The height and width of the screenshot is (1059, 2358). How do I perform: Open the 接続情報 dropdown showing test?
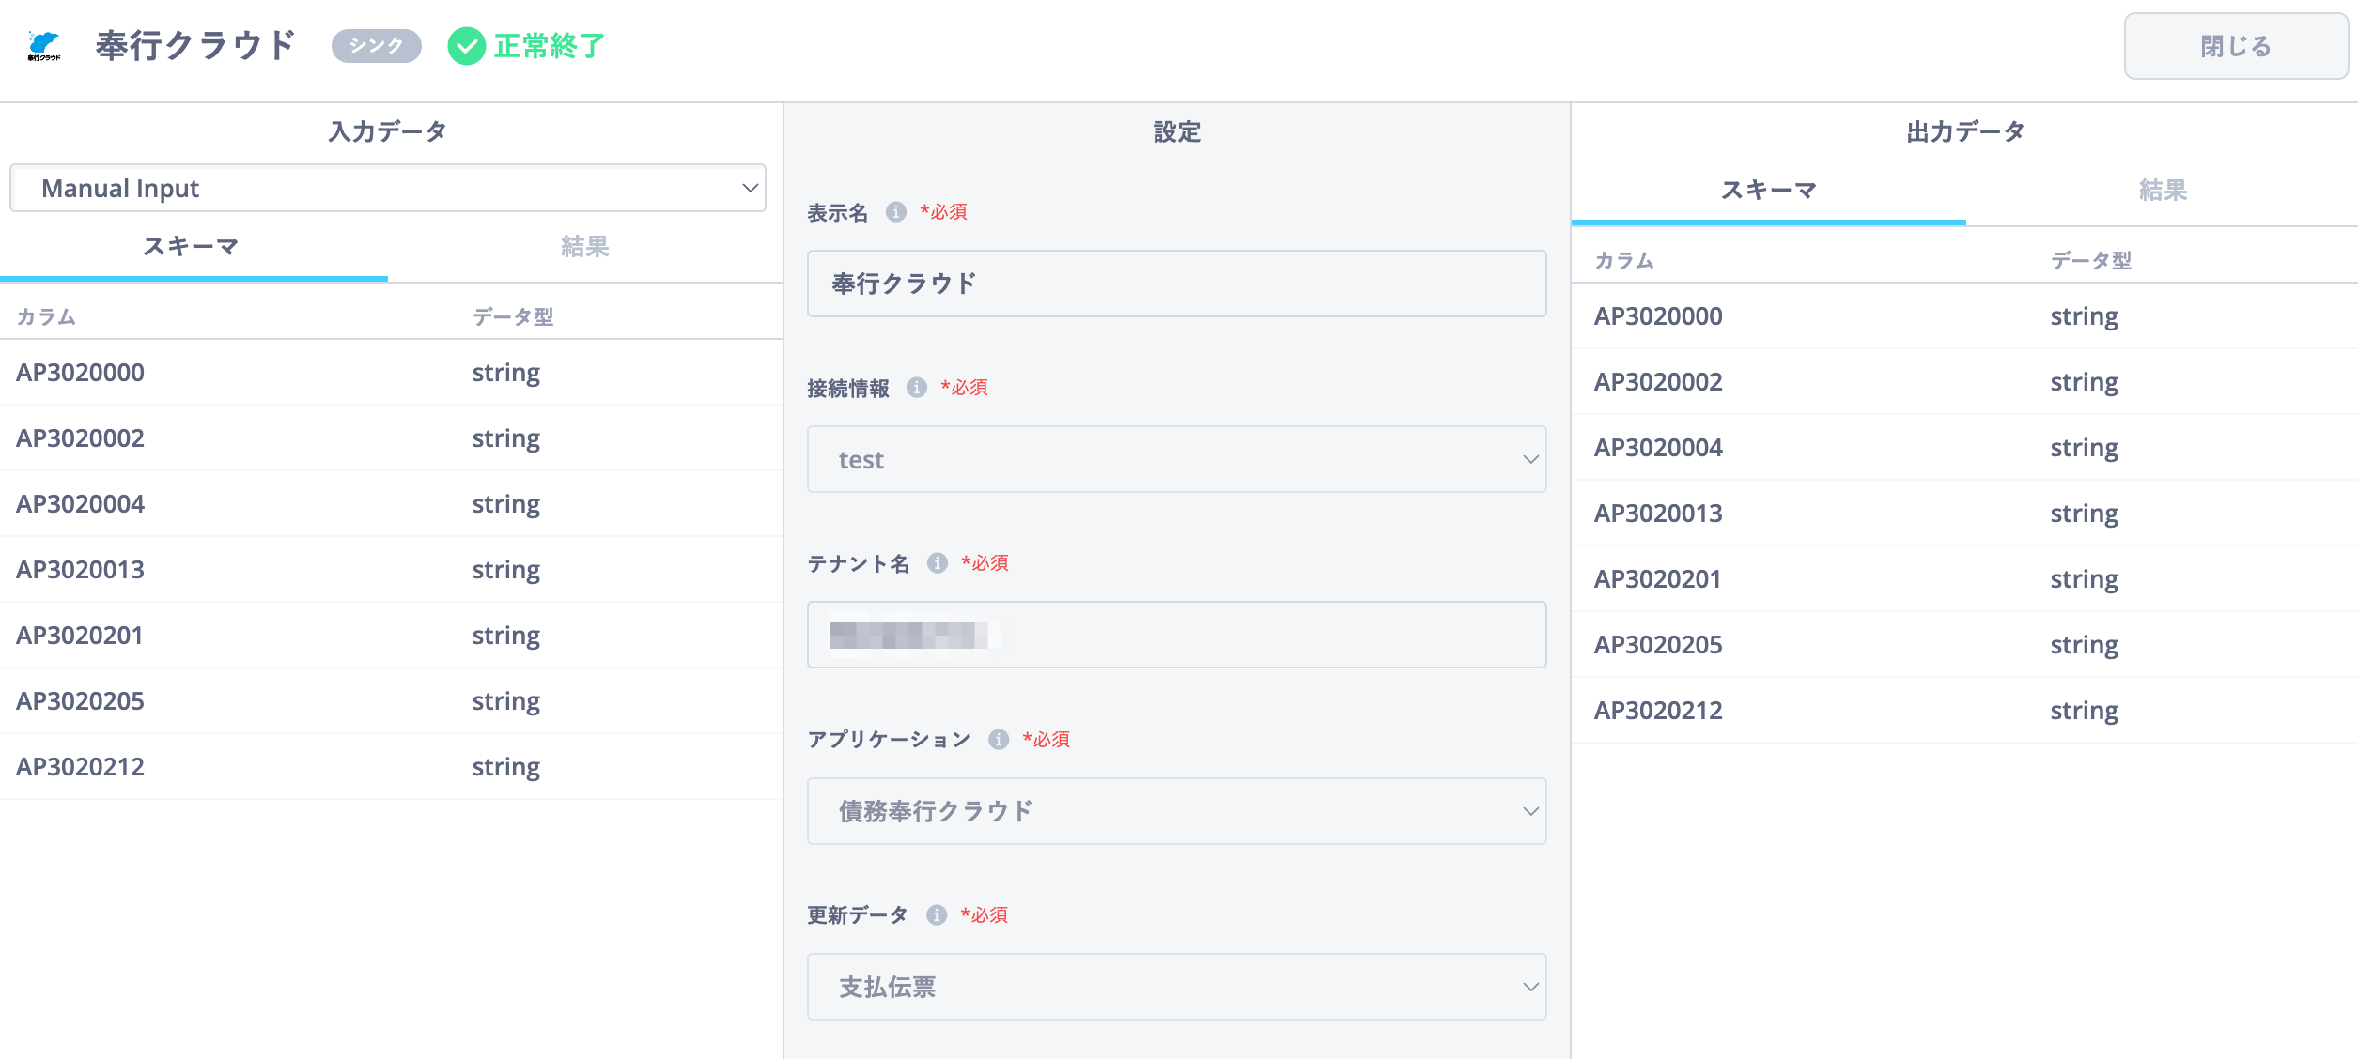coord(1175,459)
